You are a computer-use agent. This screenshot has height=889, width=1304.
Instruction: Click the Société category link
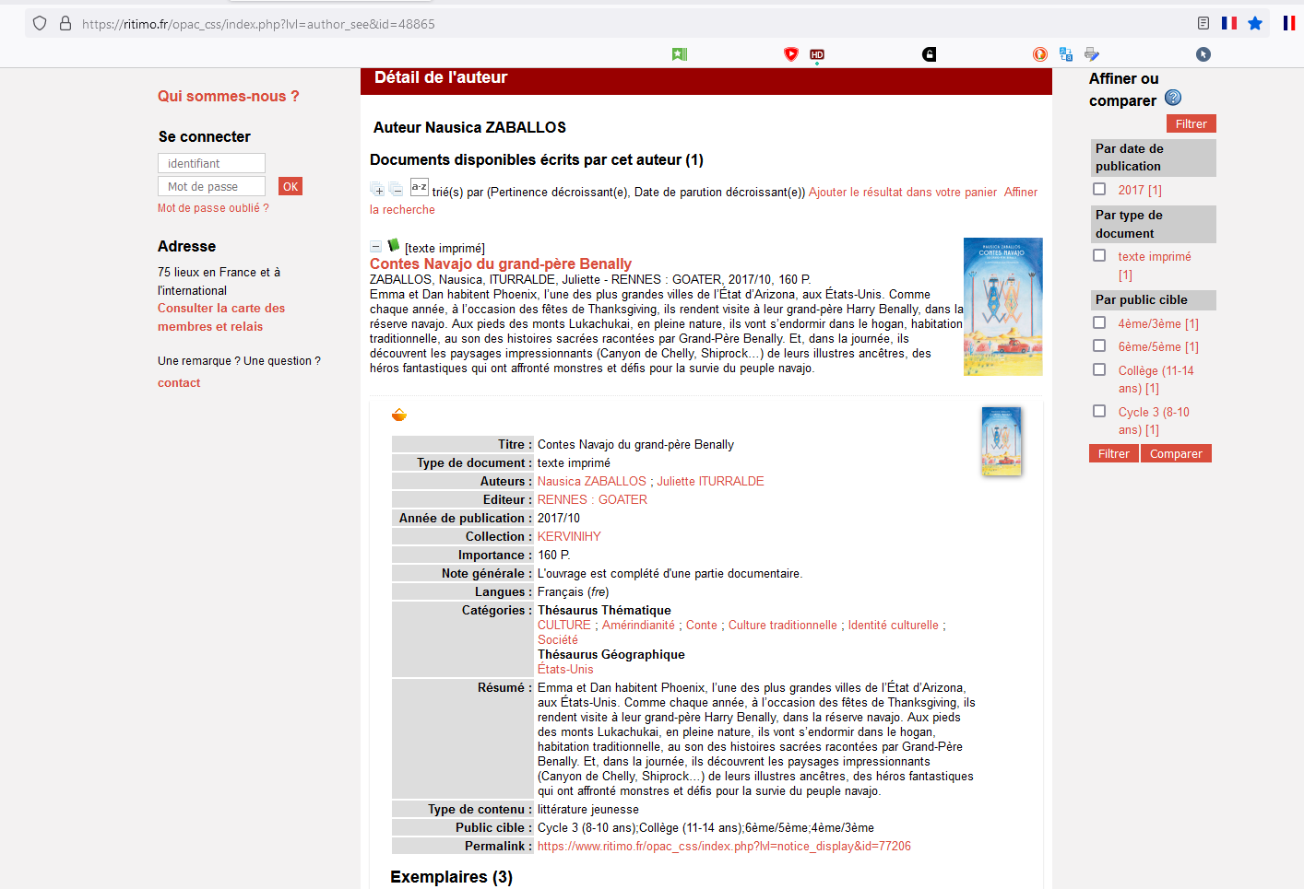coord(558,639)
